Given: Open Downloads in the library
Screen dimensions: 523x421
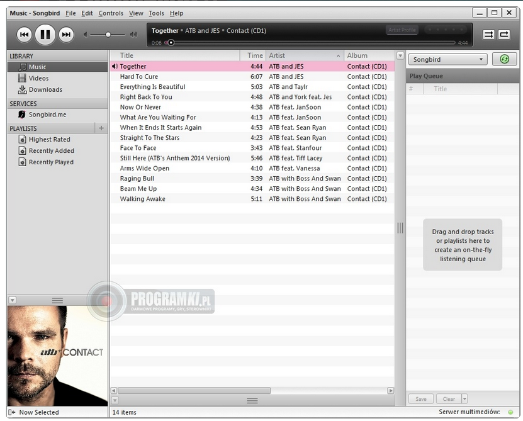Looking at the screenshot, I should (x=57, y=89).
